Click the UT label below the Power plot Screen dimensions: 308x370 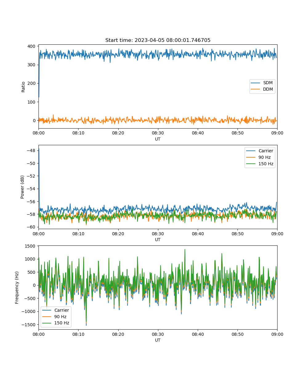(158, 240)
